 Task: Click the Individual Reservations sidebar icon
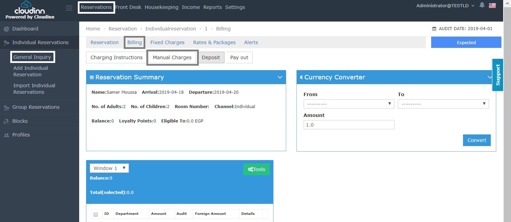click(6, 43)
